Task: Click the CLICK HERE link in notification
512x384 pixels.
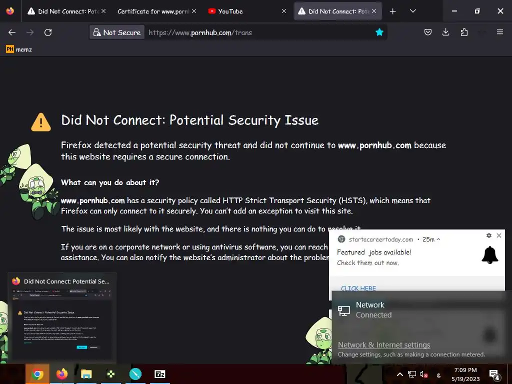Action: (358, 288)
